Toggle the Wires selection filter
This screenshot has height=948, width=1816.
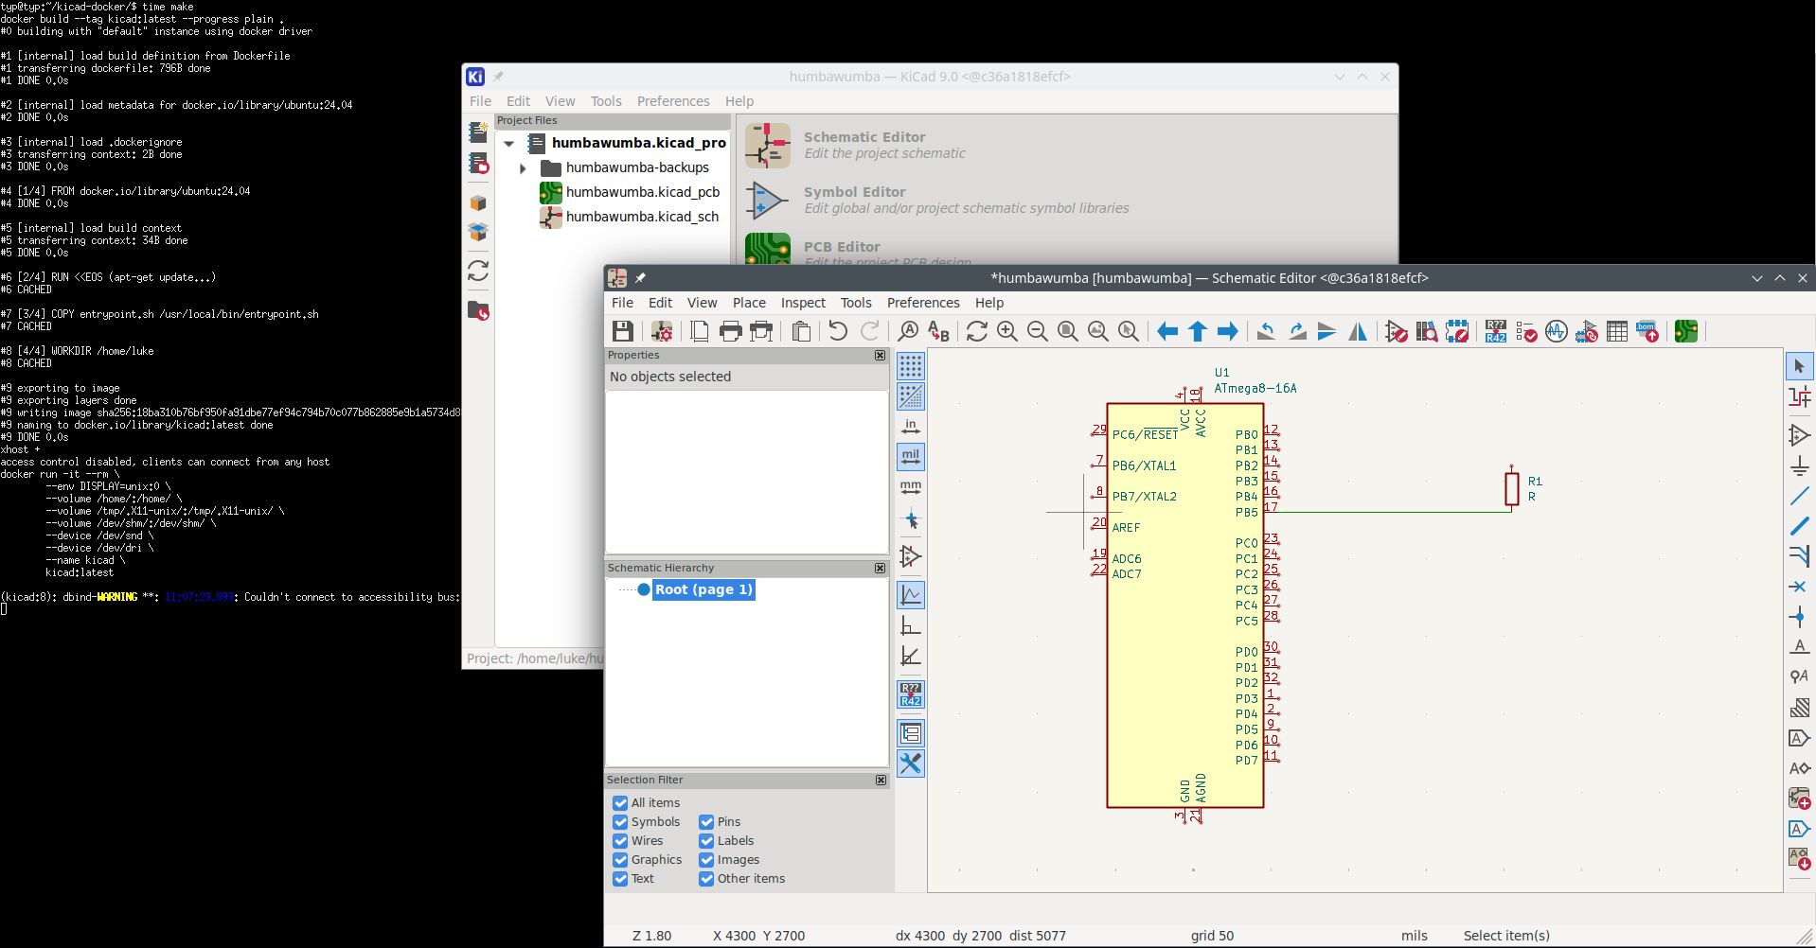click(x=620, y=841)
